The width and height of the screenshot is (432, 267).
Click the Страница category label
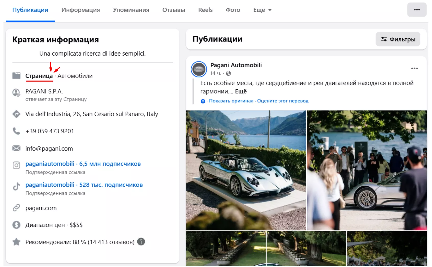coord(39,76)
